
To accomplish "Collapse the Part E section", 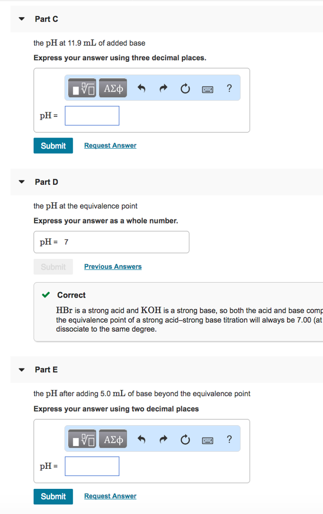I will tap(21, 369).
